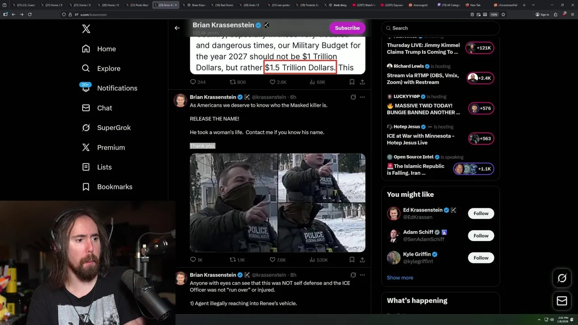Viewport: 578px width, 325px height.
Task: Follow Adam Schiff
Action: (481, 236)
